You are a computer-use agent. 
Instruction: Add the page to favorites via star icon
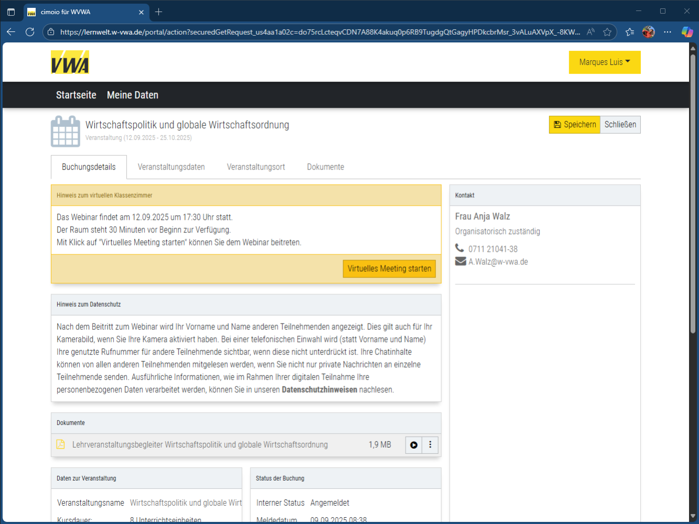coord(607,32)
